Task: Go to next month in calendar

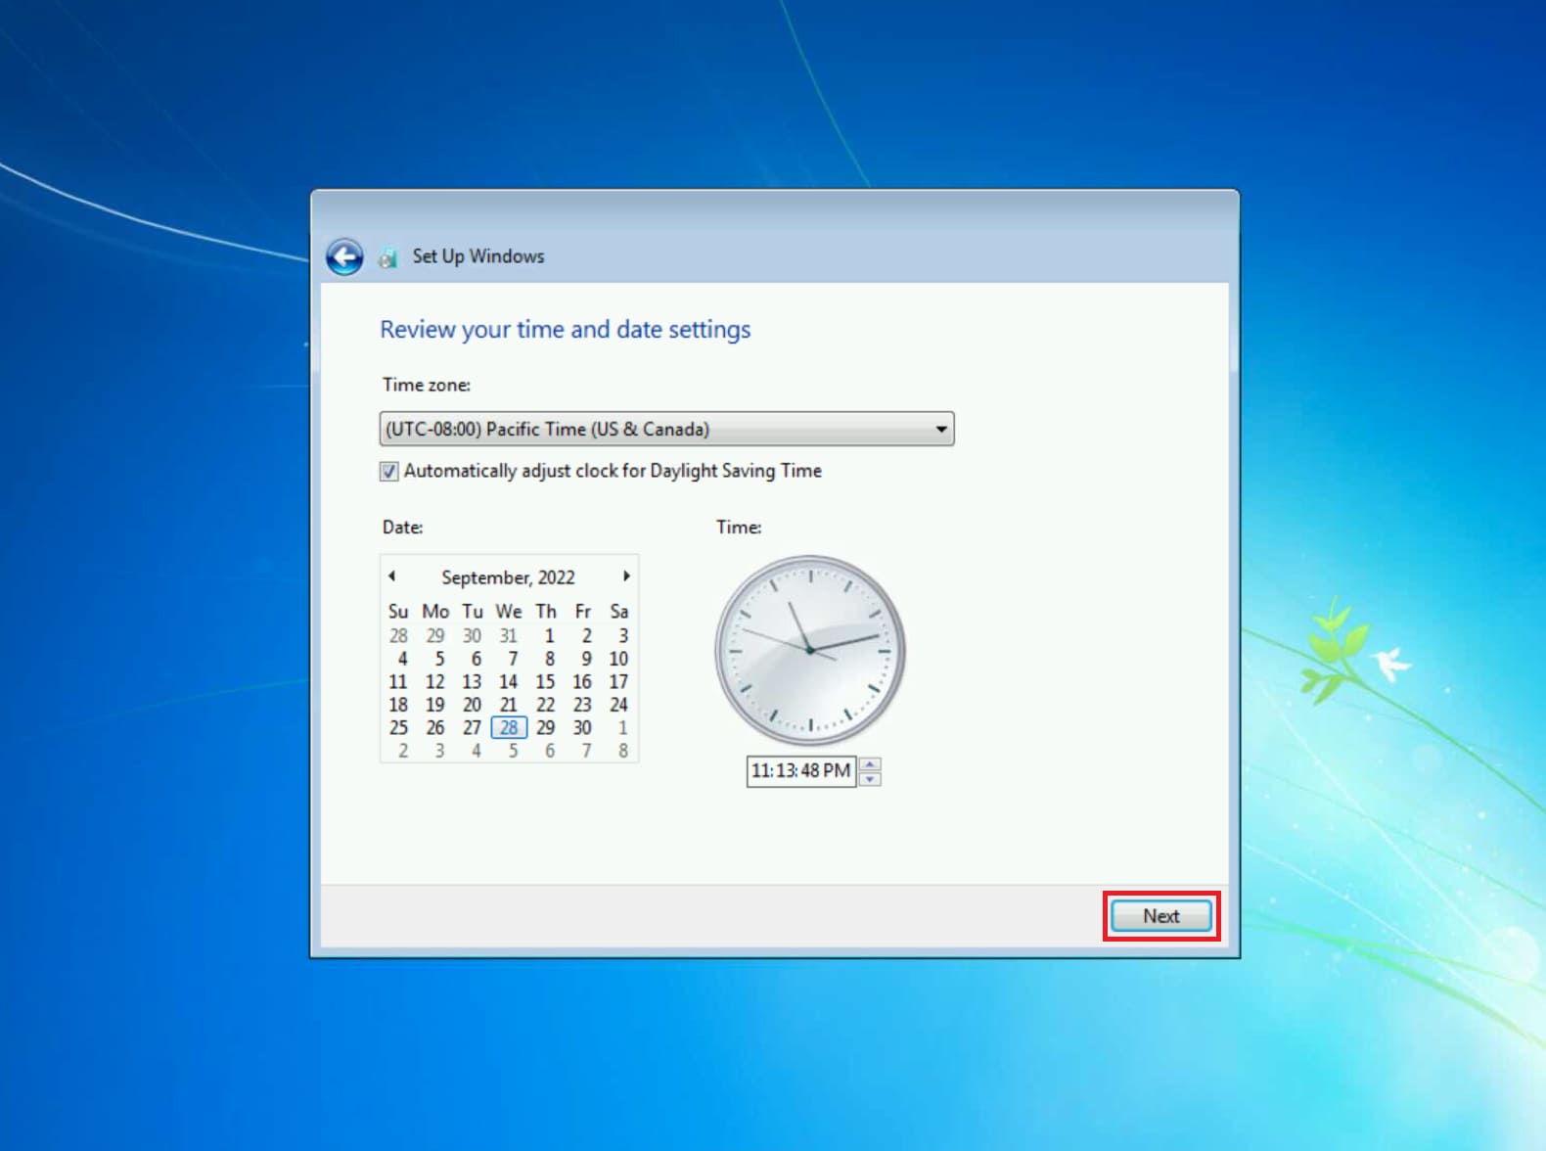Action: tap(626, 576)
